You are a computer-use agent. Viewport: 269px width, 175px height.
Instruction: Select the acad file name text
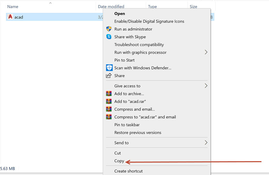[x=19, y=17]
